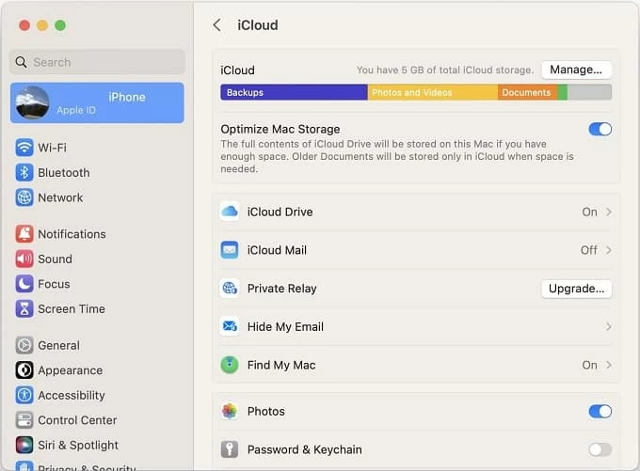Click the Find My Mac radar icon
The image size is (640, 471).
(x=230, y=365)
